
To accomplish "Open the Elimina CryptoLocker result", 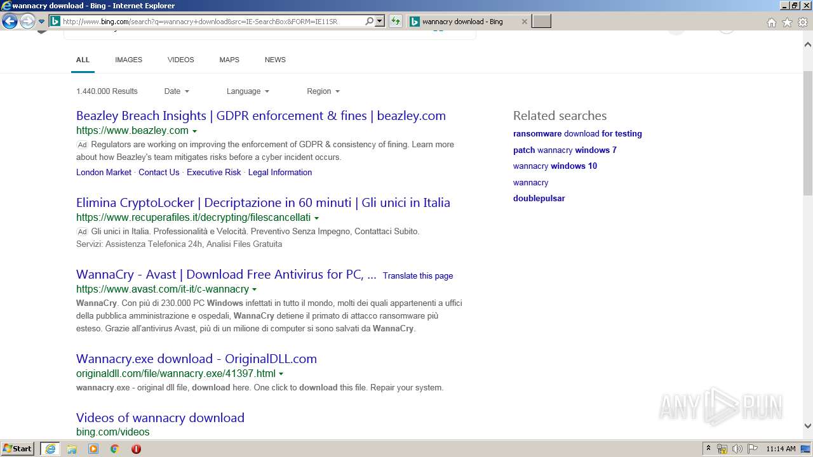I will coord(263,202).
